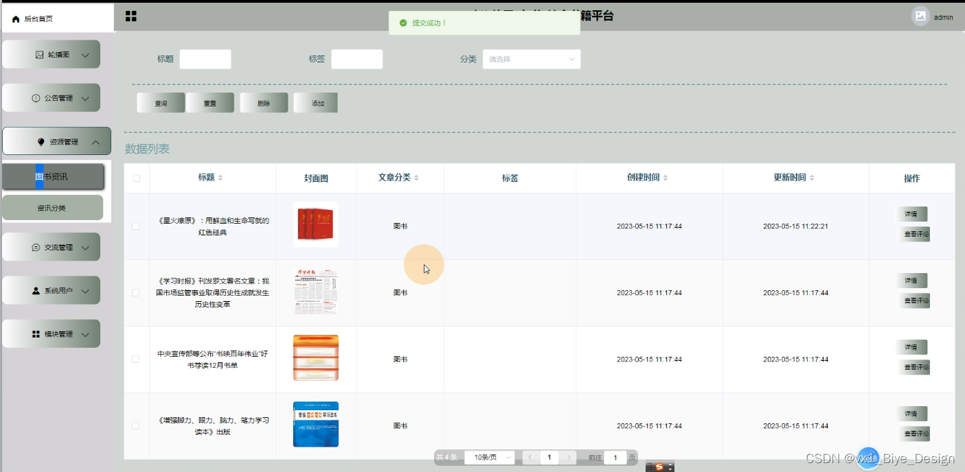This screenshot has height=472, width=965.
Task: Toggle the select-all checkbox in table header
Action: [x=136, y=178]
